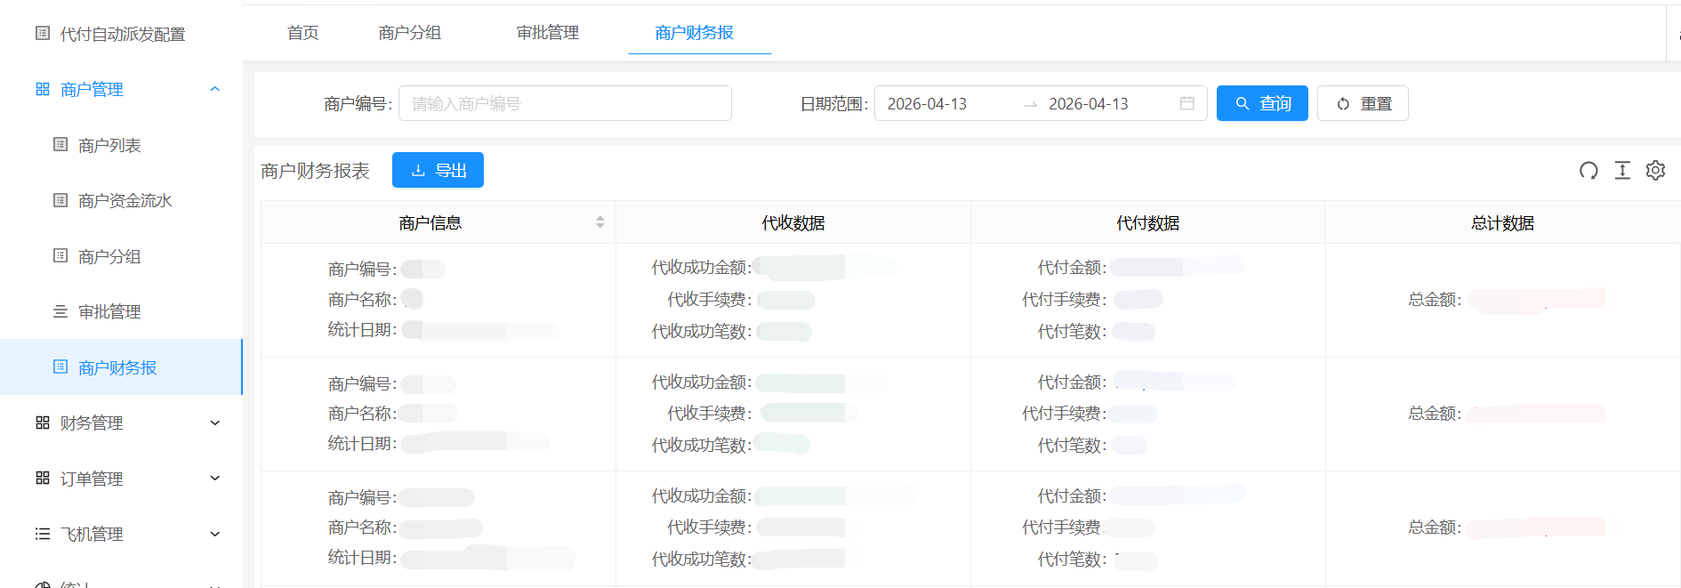The height and width of the screenshot is (588, 1681).
Task: Open 代付自动派发配置 menu item
Action: coord(122,34)
